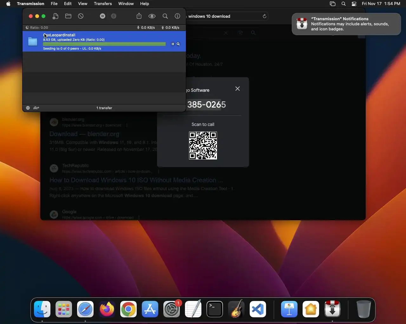Open the torrent Inspector info icon
The height and width of the screenshot is (324, 406).
click(178, 16)
